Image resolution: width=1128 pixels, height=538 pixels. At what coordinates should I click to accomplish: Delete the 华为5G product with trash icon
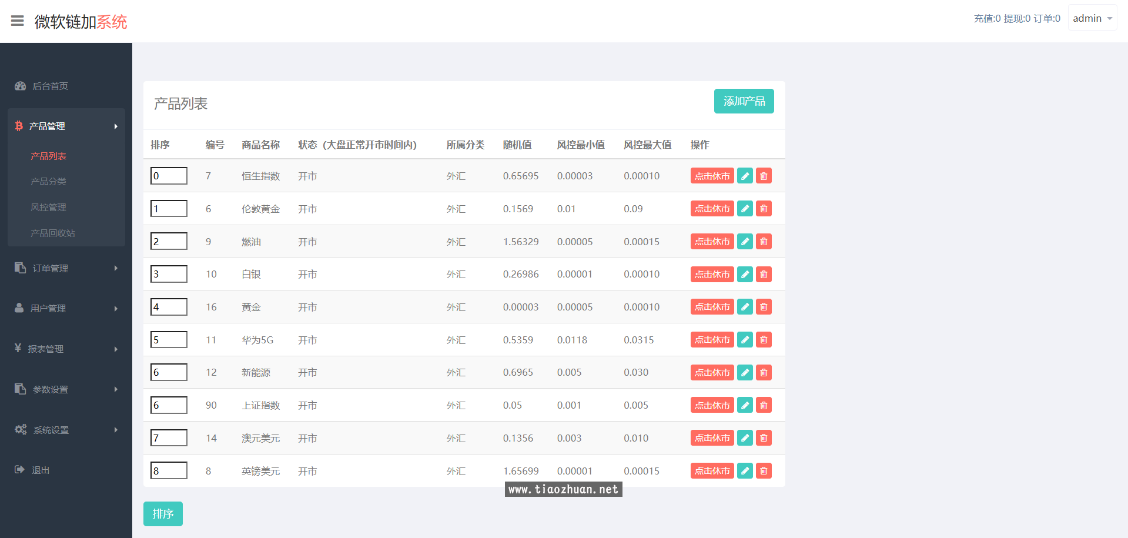pos(764,339)
